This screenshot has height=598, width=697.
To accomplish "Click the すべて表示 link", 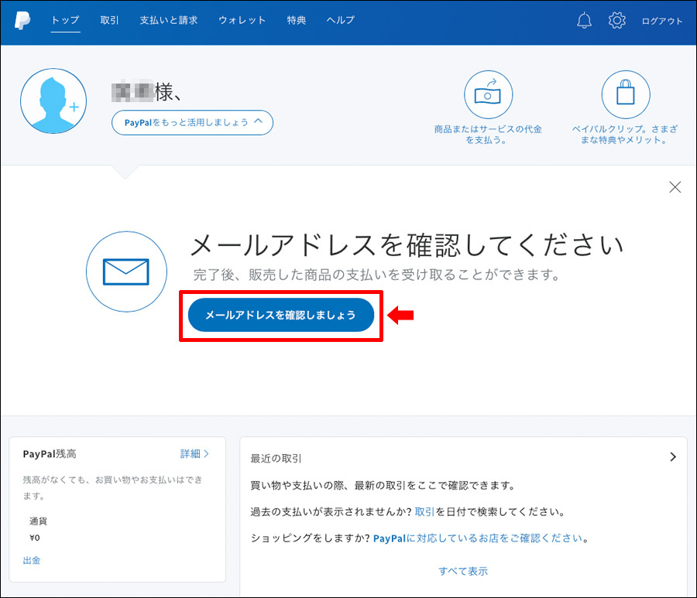I will [x=463, y=571].
